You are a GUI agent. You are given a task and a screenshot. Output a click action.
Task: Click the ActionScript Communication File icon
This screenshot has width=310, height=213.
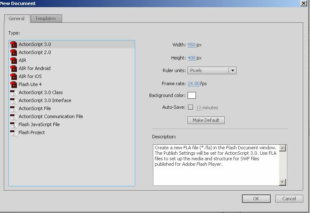click(x=14, y=117)
